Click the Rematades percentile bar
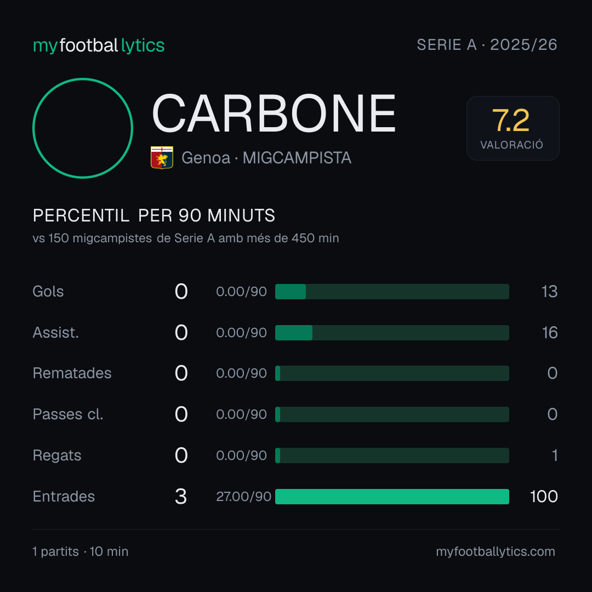 click(x=392, y=373)
